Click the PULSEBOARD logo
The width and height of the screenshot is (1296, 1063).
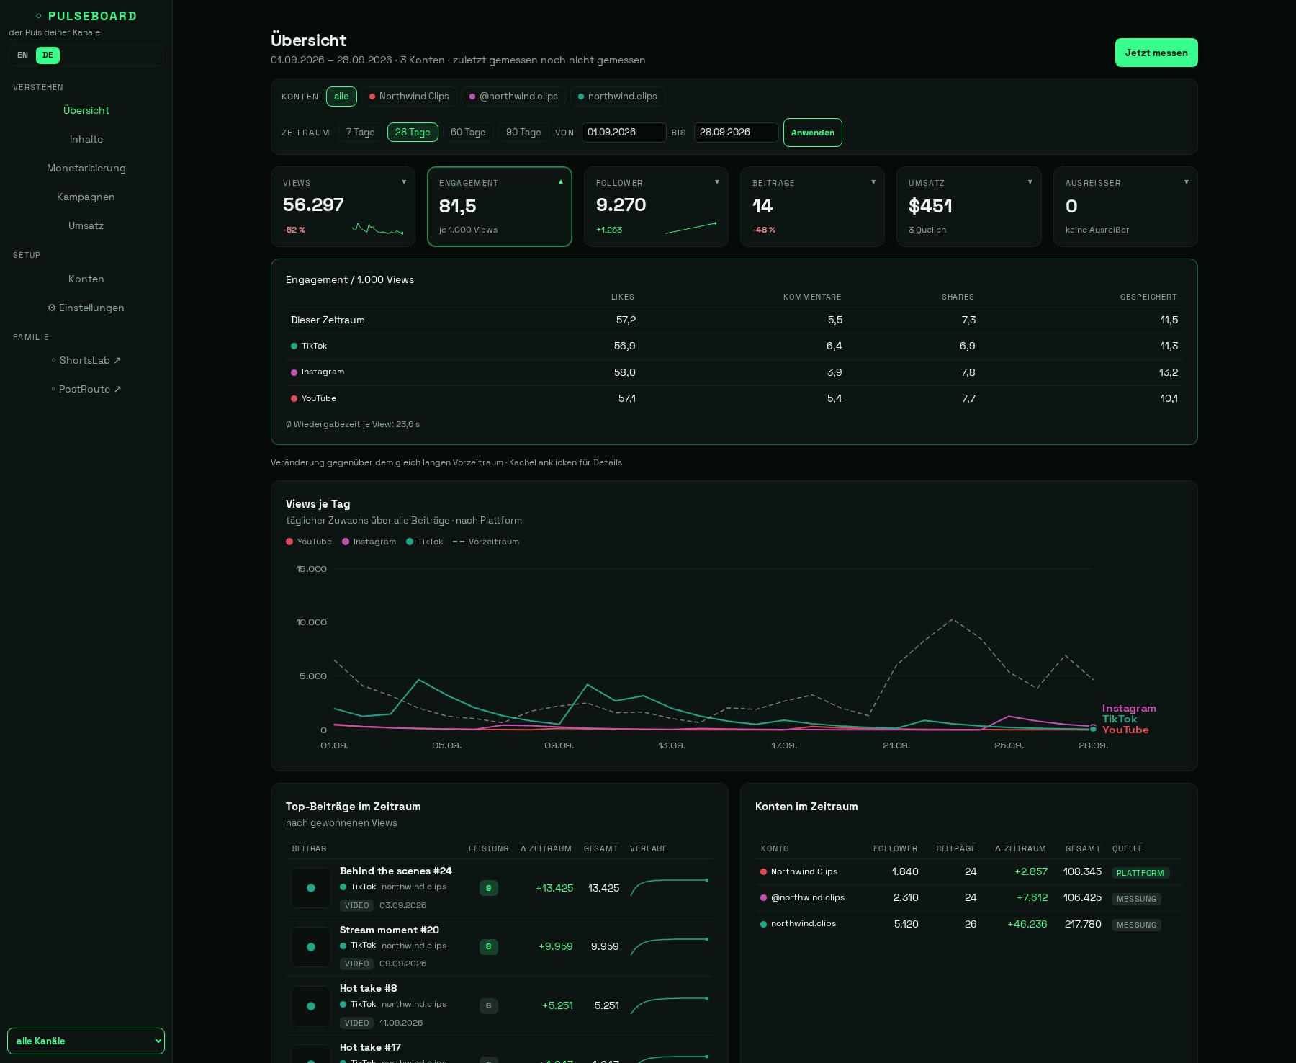(86, 16)
